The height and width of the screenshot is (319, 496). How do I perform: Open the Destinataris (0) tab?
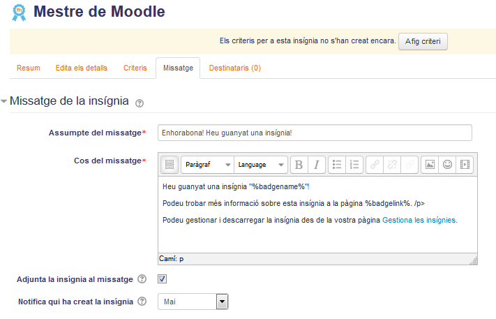235,68
